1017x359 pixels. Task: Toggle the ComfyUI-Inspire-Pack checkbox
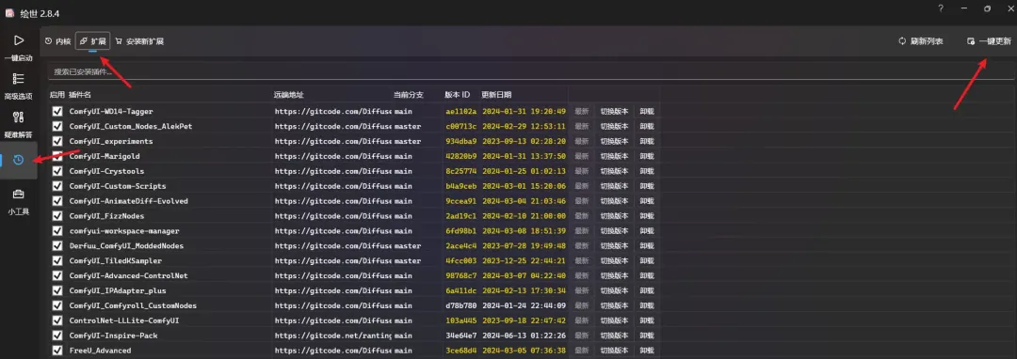point(57,336)
